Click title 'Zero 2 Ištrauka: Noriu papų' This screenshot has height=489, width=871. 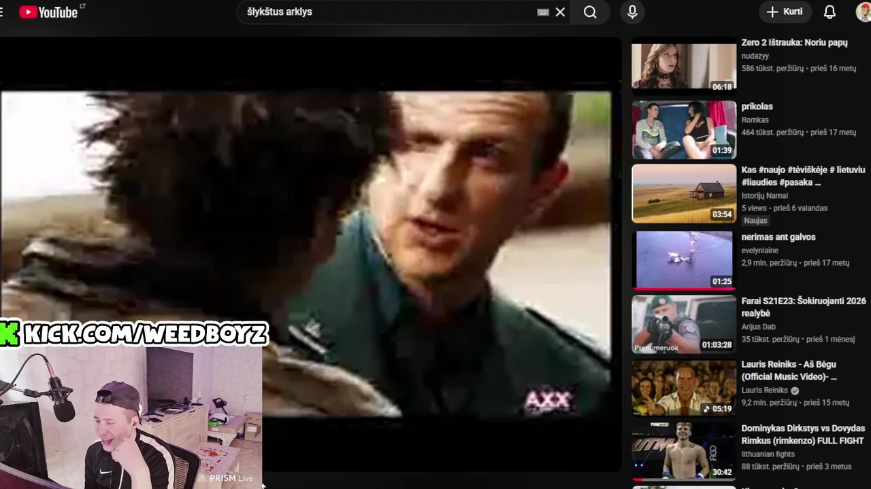click(x=794, y=43)
